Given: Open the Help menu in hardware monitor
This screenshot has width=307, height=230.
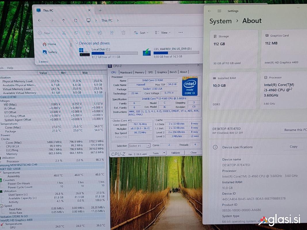Looking at the screenshot, I should (10, 68).
